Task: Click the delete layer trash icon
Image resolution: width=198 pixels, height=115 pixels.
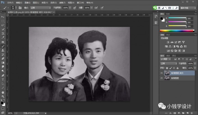Action: pos(192,113)
